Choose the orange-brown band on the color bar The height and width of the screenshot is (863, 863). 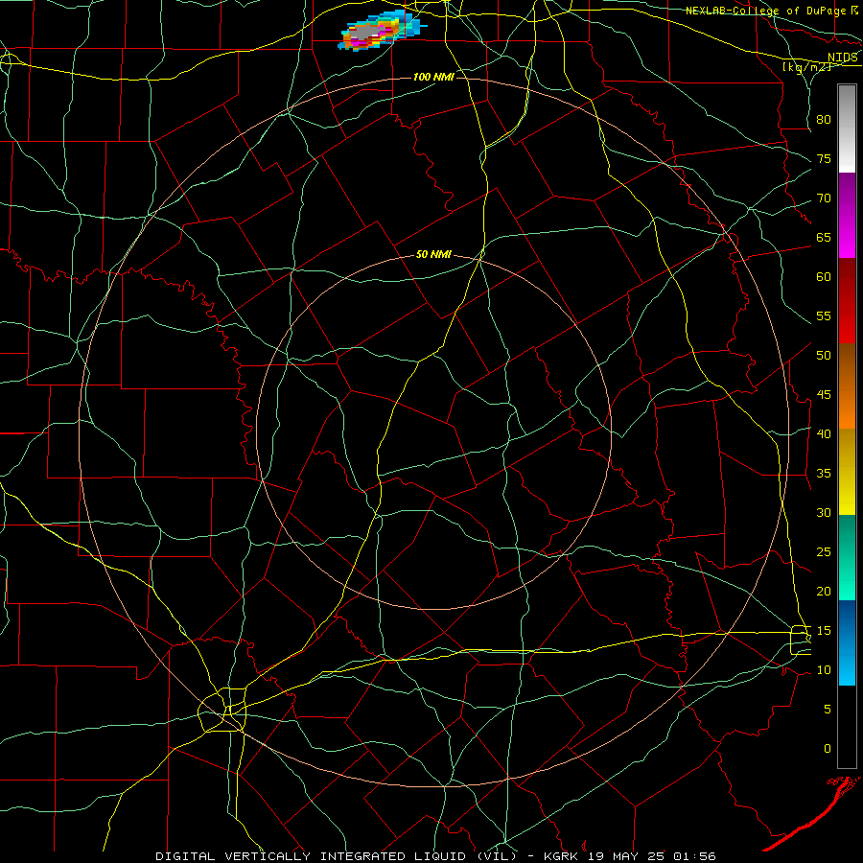click(x=847, y=385)
